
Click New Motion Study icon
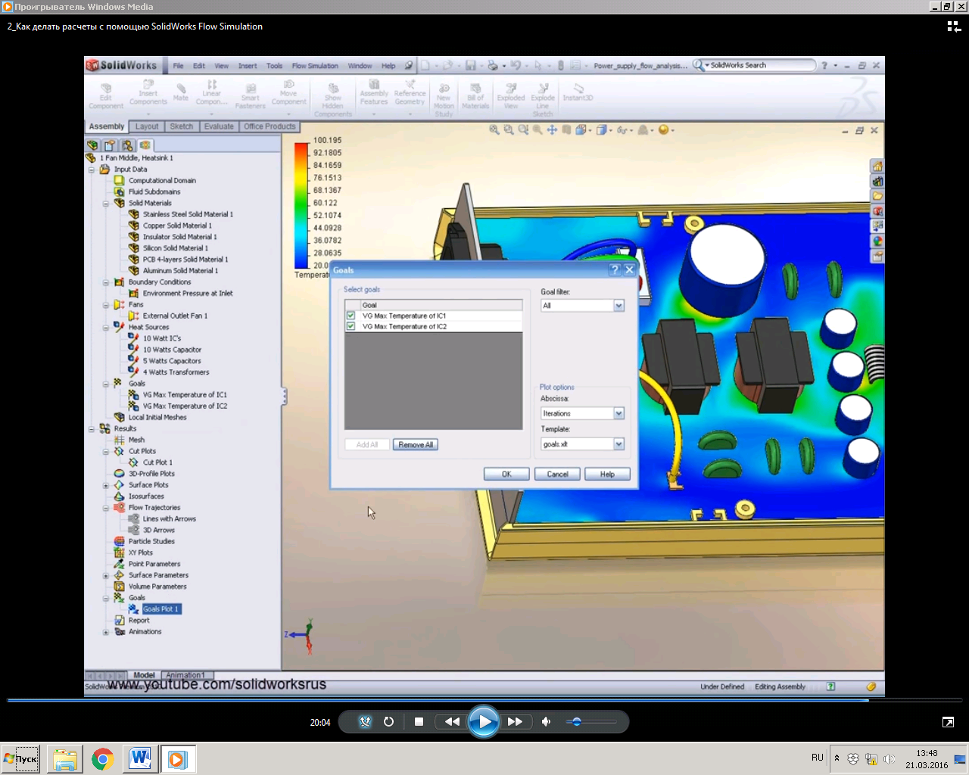point(444,100)
